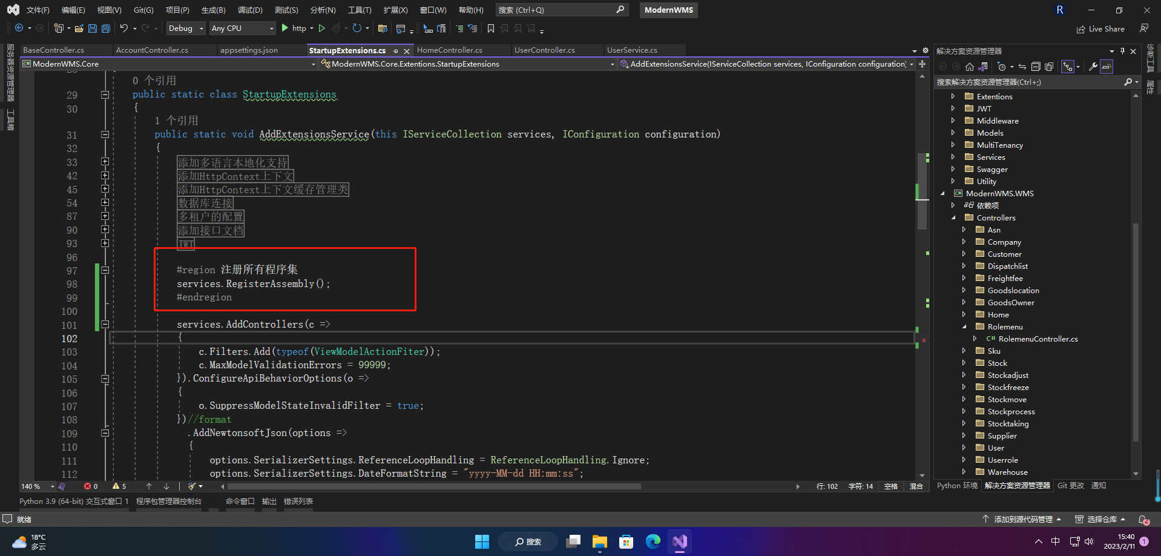
Task: Open the 调试(D) menu
Action: [x=250, y=10]
